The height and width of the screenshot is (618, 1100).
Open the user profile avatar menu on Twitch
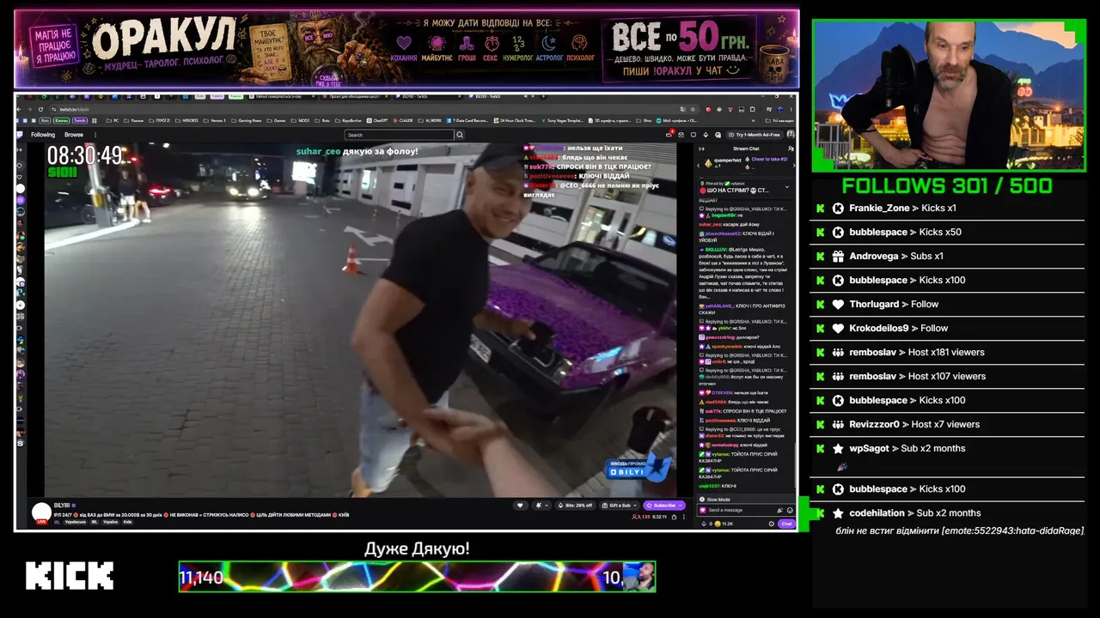(791, 135)
